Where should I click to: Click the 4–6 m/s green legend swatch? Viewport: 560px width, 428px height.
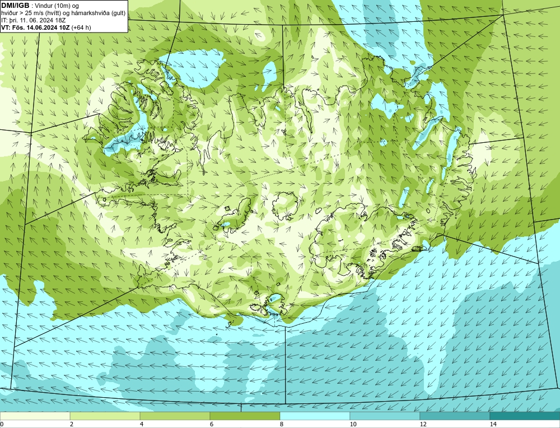[x=175, y=416]
